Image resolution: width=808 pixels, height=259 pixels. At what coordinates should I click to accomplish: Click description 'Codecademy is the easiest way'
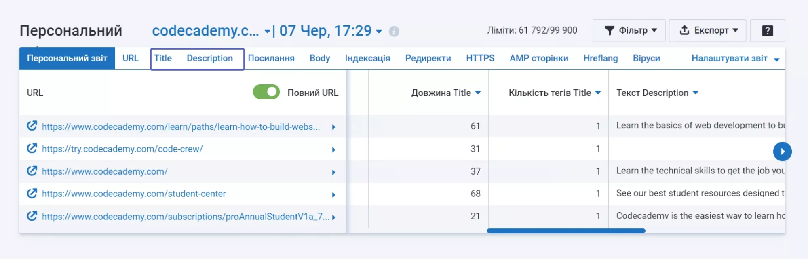[x=700, y=216]
